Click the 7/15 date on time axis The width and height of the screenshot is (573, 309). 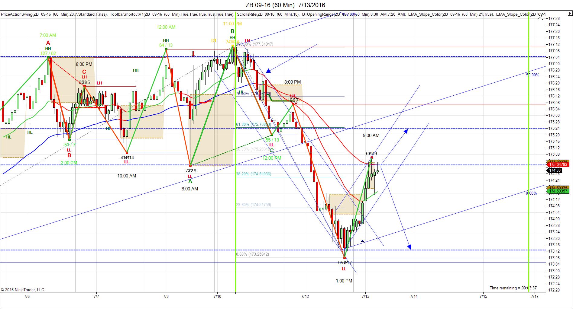click(483, 297)
